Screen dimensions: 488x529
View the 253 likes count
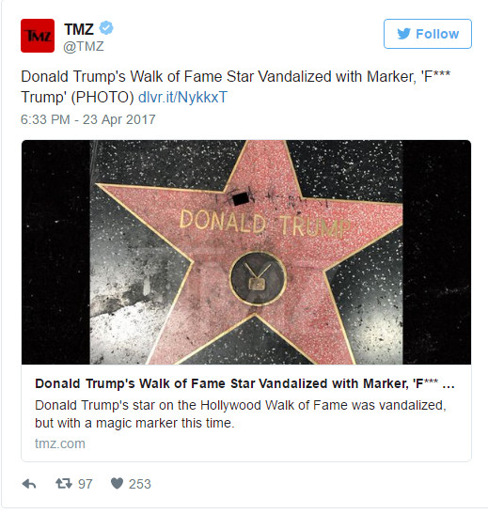140,484
